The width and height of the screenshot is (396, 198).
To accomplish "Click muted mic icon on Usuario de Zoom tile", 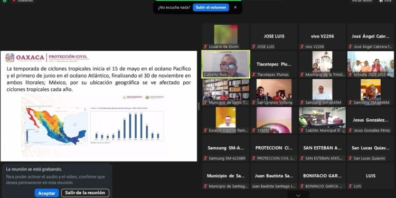I will (x=205, y=46).
